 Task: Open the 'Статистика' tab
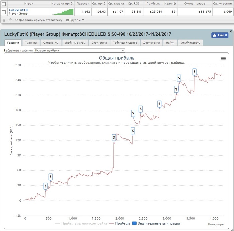point(99,43)
